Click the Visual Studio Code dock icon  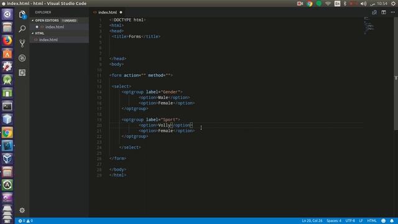click(7, 146)
